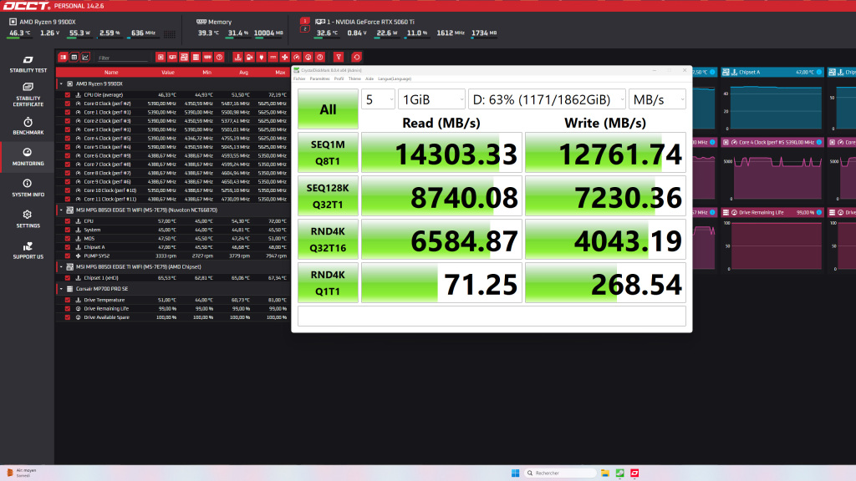
Task: Toggle the GPU sensor filter icon
Action: click(172, 58)
